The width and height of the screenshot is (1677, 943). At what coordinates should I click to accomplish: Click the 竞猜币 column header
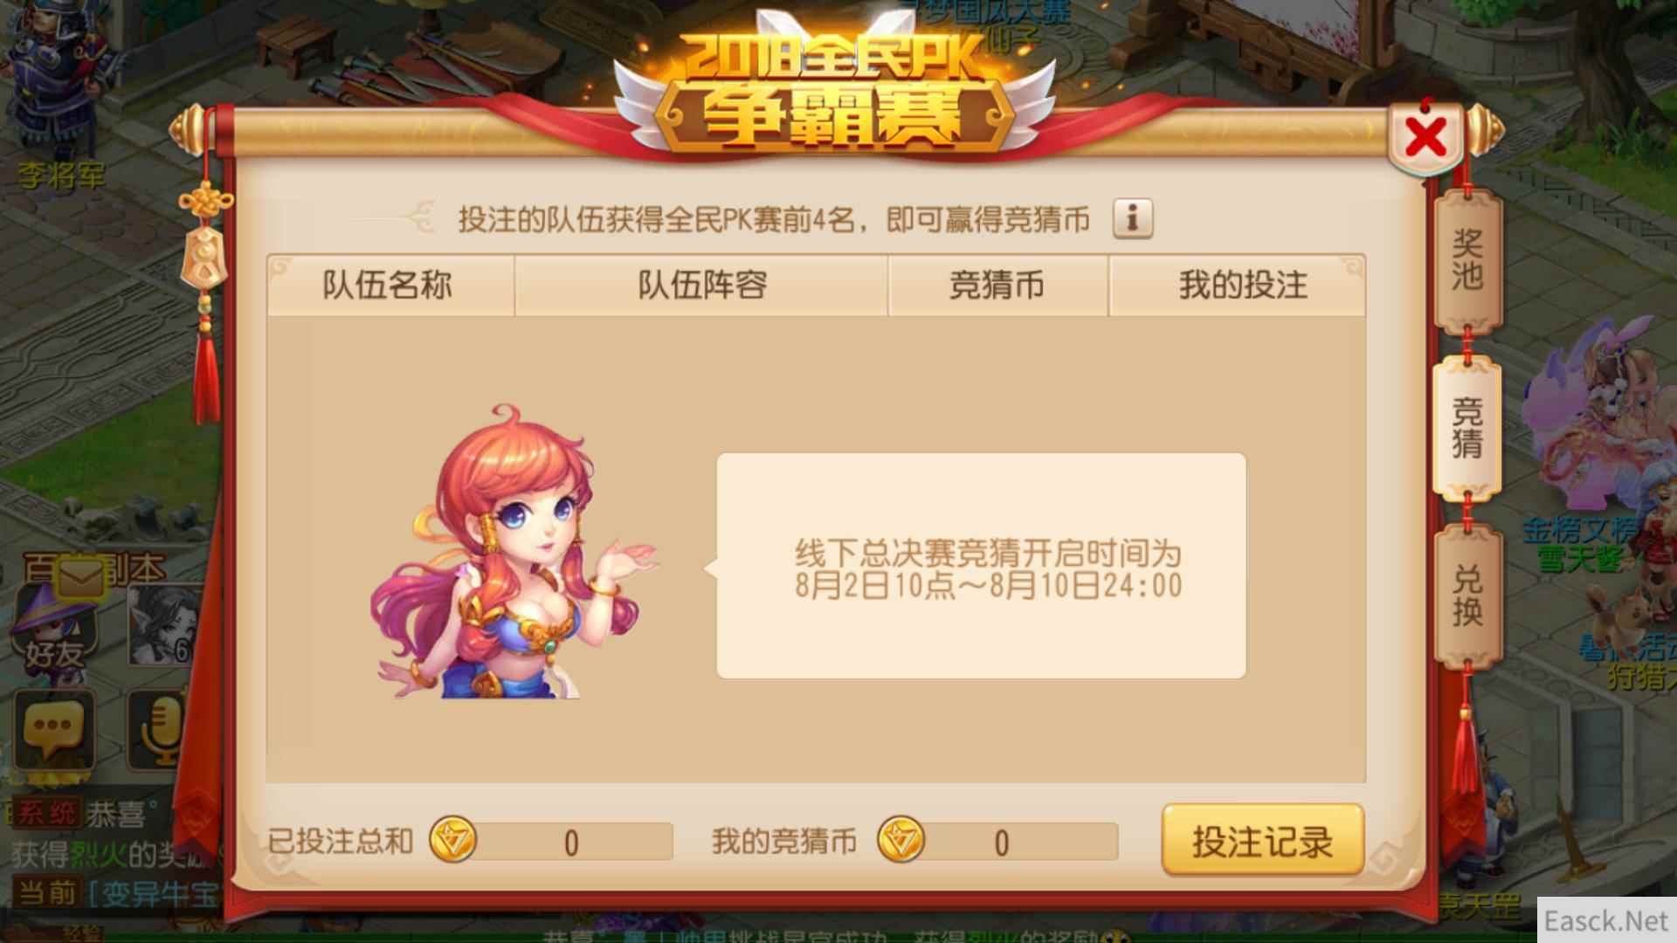point(997,286)
